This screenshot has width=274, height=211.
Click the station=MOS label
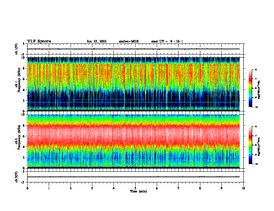[129, 41]
